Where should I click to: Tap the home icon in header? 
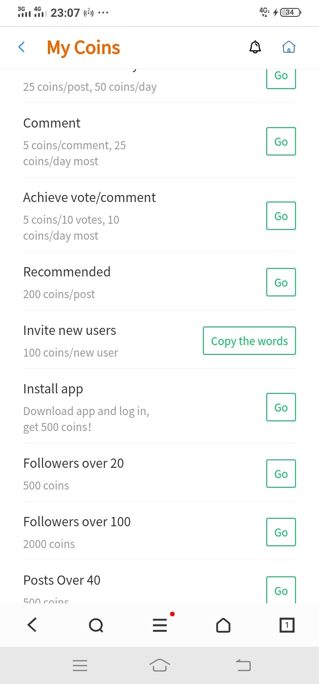[x=288, y=47]
